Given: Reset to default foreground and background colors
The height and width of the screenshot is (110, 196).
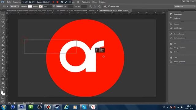Looking at the screenshot, I should click(x=1, y=90).
